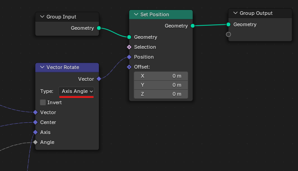Click the Angle label in Vector Rotate
Viewport: 298px width, 171px height.
pyautogui.click(x=47, y=142)
